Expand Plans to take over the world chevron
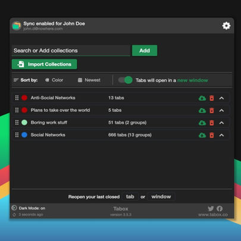This screenshot has height=241, width=241. (221, 110)
